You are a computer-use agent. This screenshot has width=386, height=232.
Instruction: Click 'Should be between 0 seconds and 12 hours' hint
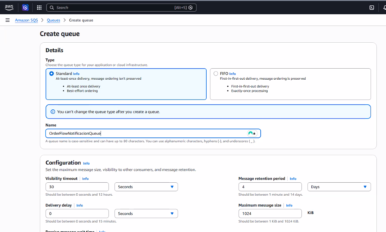[79, 194]
